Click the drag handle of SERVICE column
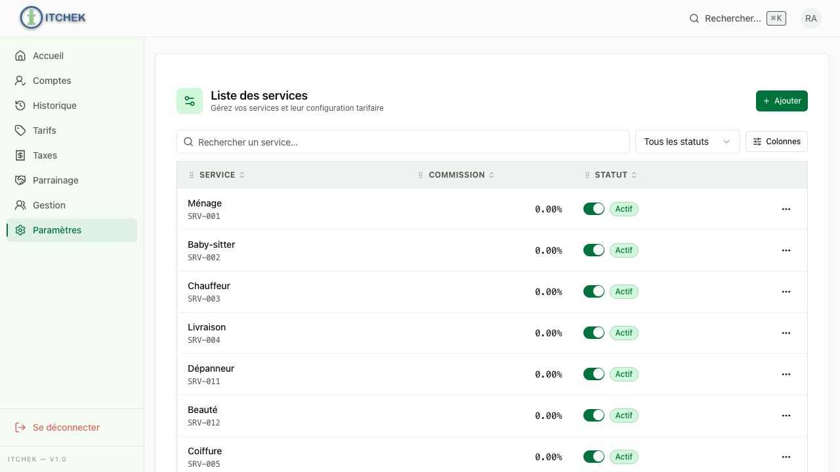This screenshot has width=840, height=472. (x=192, y=175)
